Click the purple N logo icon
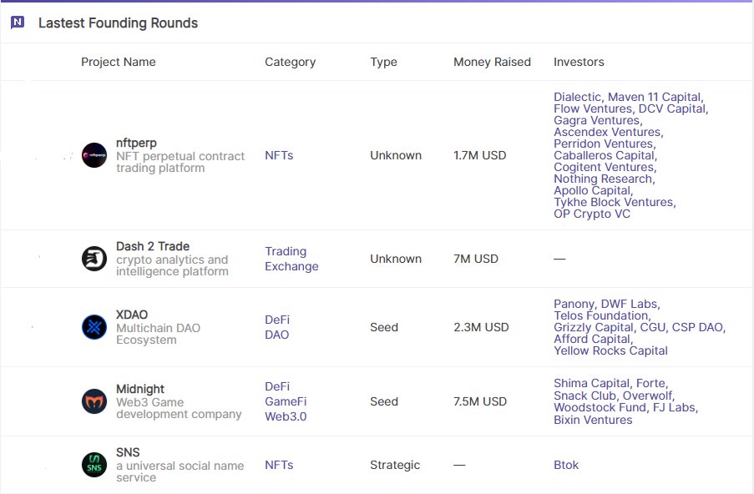 pyautogui.click(x=18, y=22)
